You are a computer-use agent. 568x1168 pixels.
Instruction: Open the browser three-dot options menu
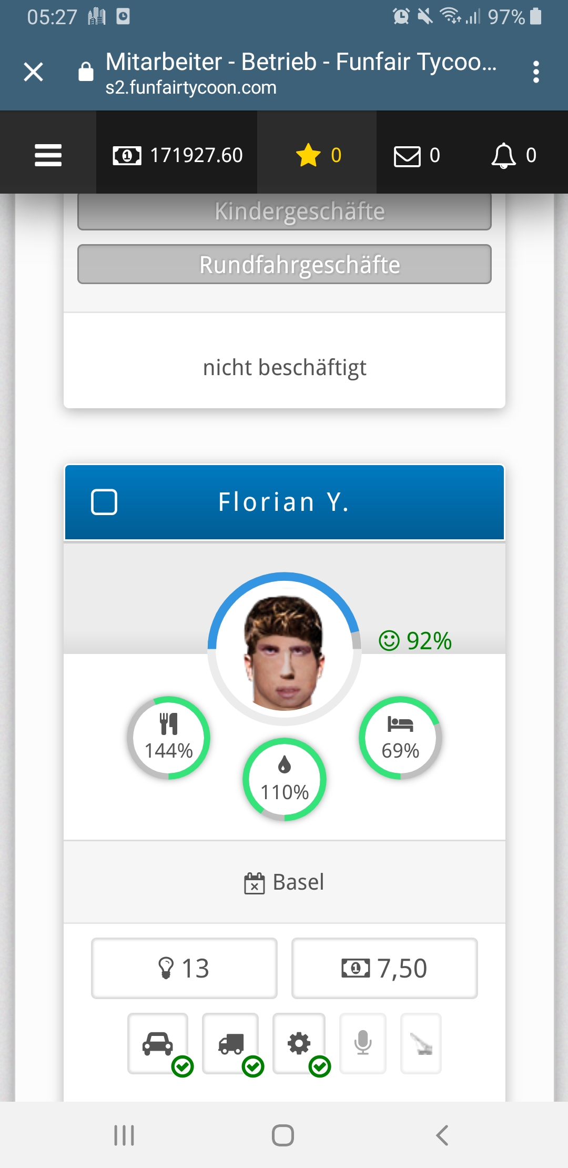(536, 72)
